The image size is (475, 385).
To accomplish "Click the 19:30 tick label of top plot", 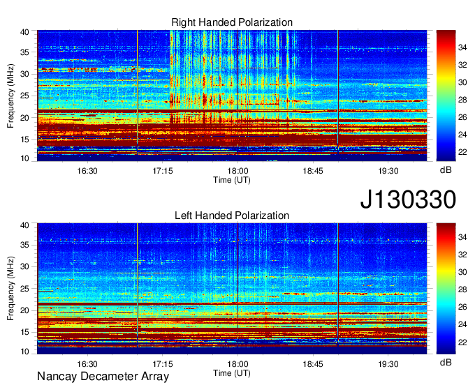I will pyautogui.click(x=388, y=171).
